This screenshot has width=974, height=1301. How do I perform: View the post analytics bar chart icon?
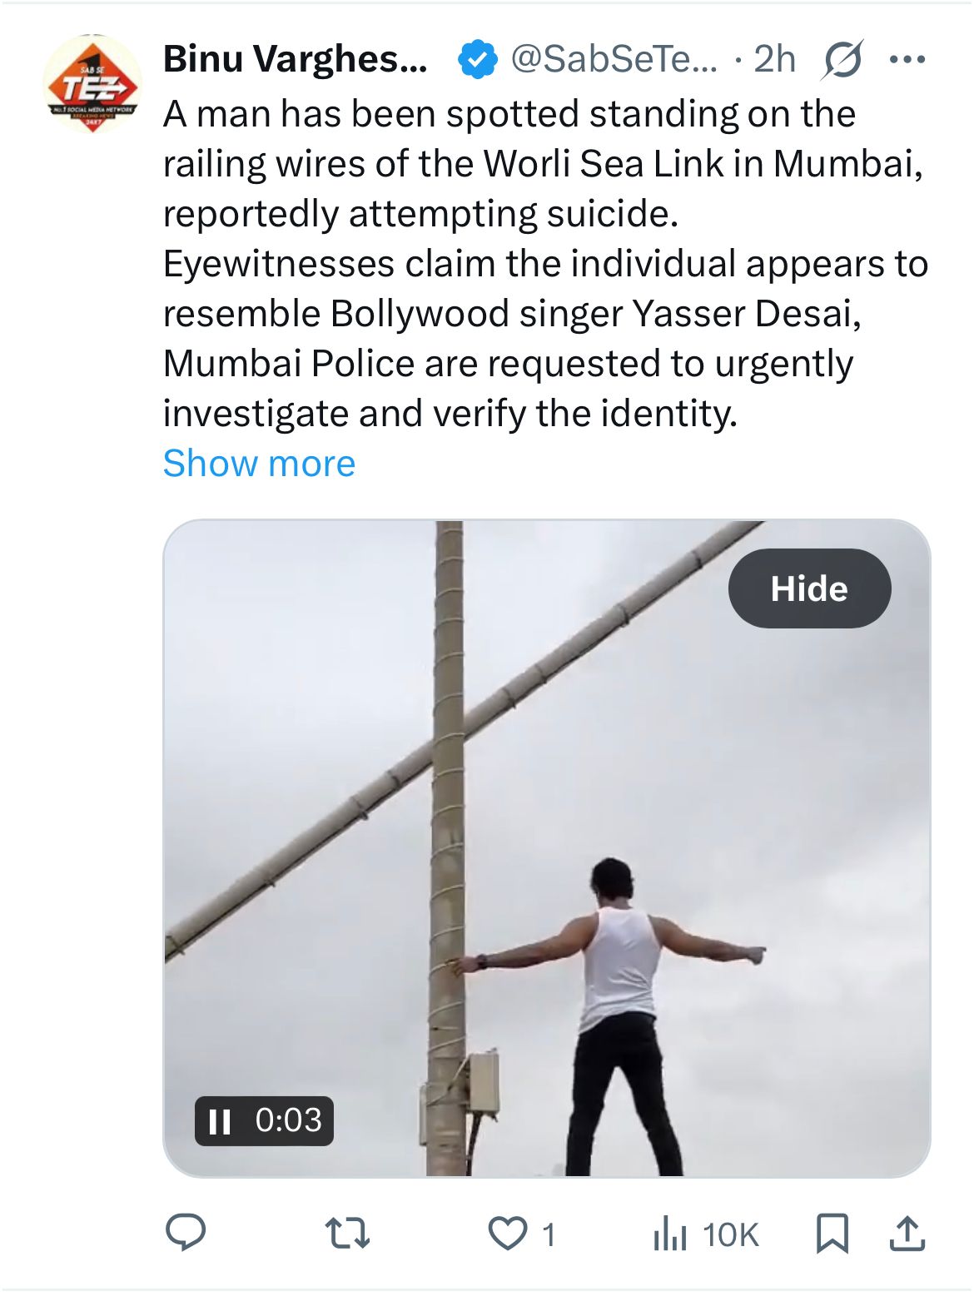(x=669, y=1234)
